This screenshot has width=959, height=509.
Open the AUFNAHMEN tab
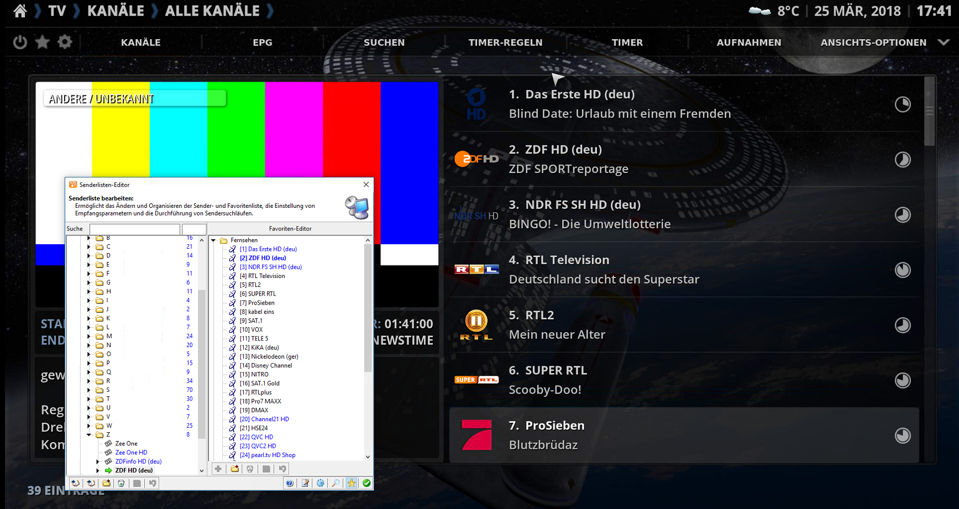coord(749,43)
